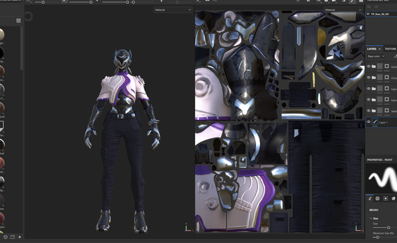
Task: Open the Material tab icon in paint properties
Action: [394, 199]
